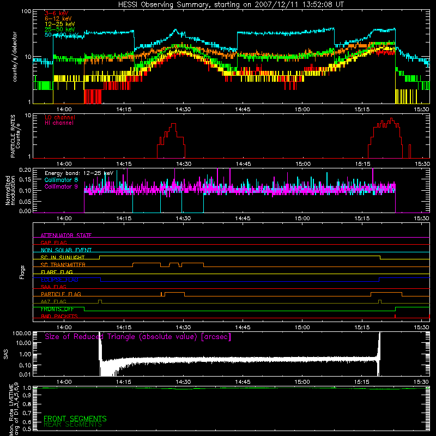Click the PARTICLE FLAG label
This screenshot has width=436, height=436.
click(x=61, y=294)
